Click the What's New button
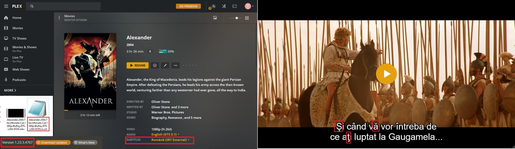 [x=85, y=143]
